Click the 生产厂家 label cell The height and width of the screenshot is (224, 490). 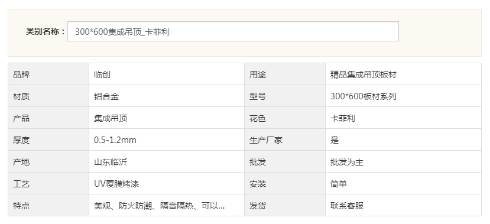[285, 139]
